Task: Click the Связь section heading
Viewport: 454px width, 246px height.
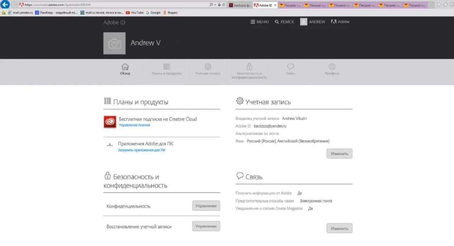Action: coord(254,177)
